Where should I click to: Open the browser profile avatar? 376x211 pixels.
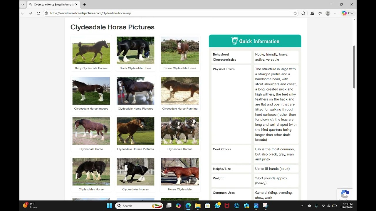[328, 13]
